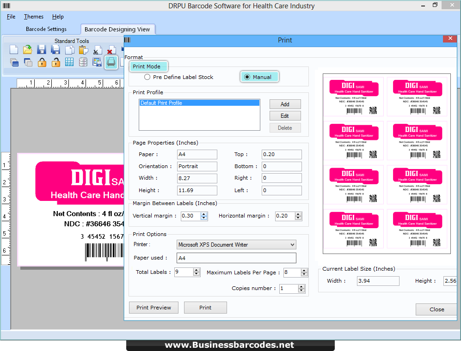Click the Delete print profile button

click(285, 128)
